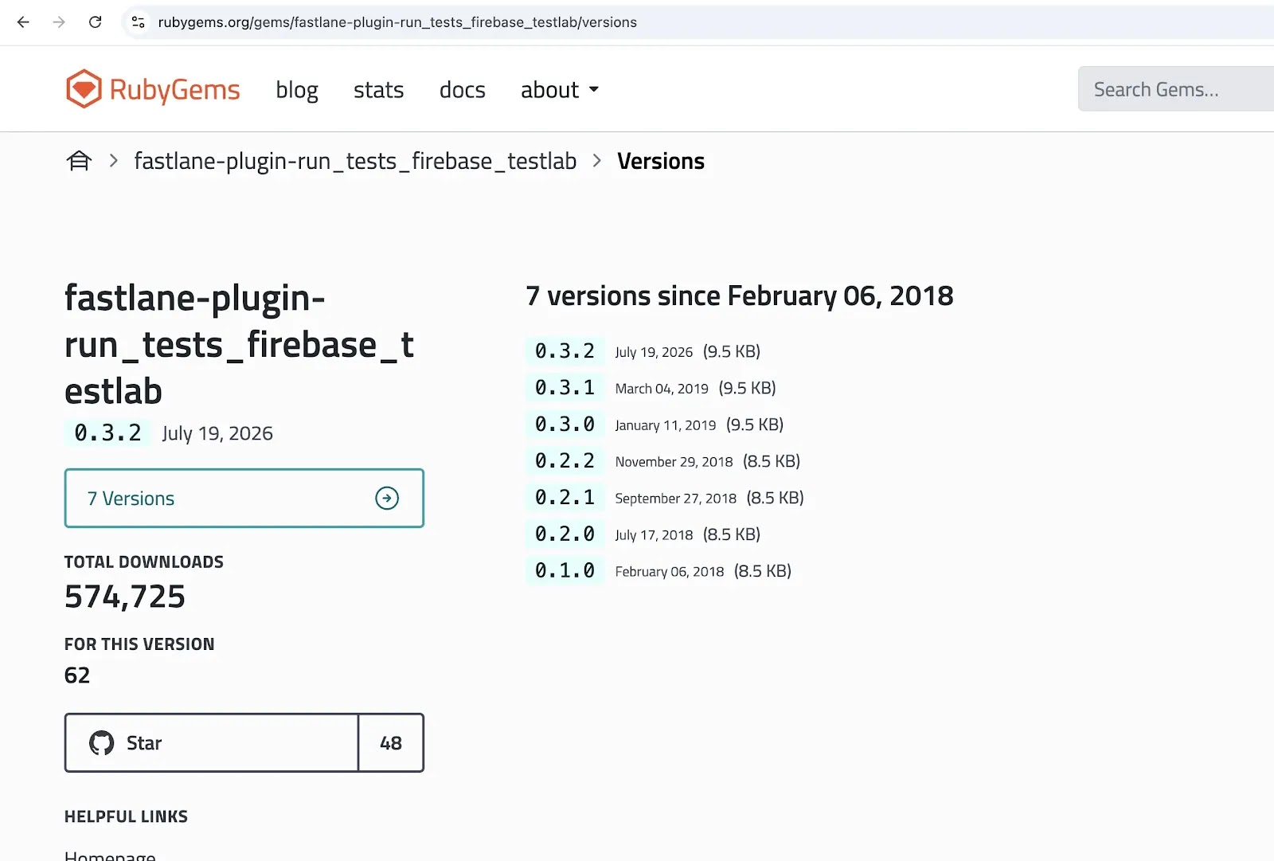
Task: Click 'For this version' count 62
Action: [x=77, y=675]
